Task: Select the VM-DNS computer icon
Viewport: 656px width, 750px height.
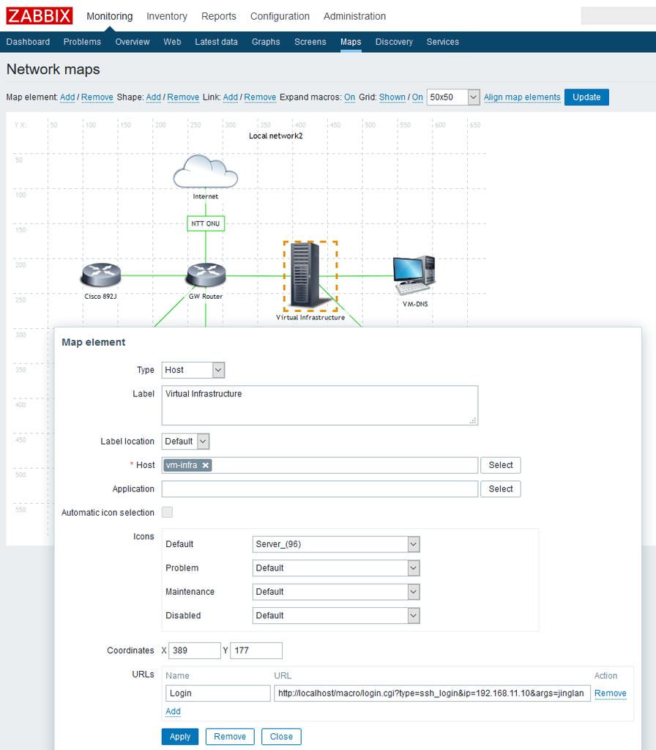Action: tap(414, 275)
